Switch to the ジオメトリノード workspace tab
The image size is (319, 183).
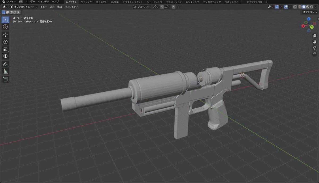[x=233, y=2]
